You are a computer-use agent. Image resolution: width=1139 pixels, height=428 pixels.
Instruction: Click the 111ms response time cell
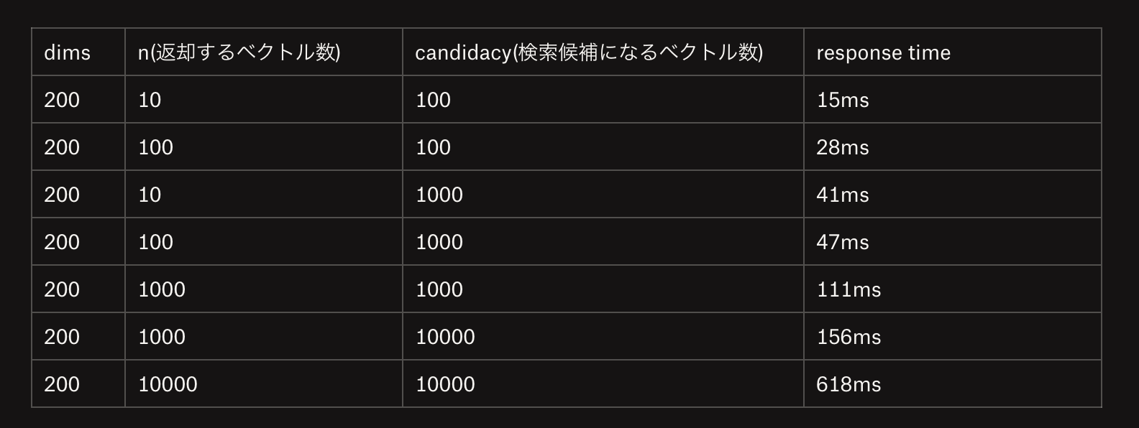953,289
